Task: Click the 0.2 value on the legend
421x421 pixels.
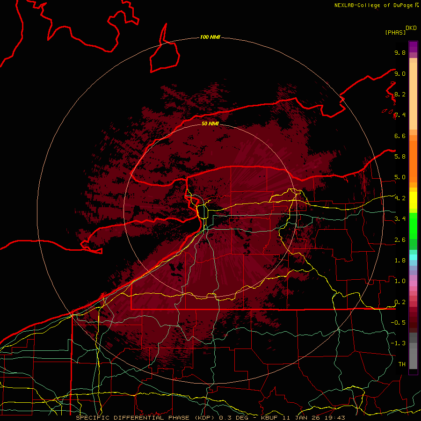Action: [400, 302]
